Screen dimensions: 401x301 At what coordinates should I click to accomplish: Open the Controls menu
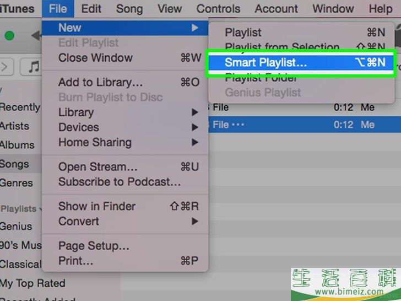(x=218, y=9)
